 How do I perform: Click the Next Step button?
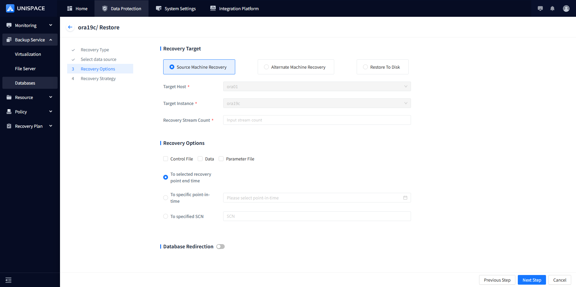pyautogui.click(x=532, y=280)
